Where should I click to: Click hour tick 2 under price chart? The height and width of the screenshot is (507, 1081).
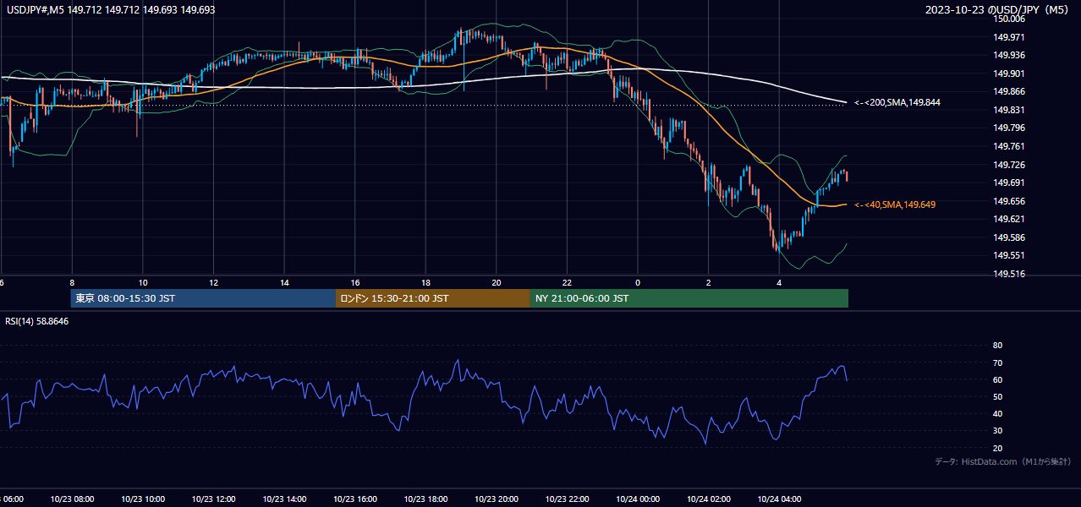709,283
